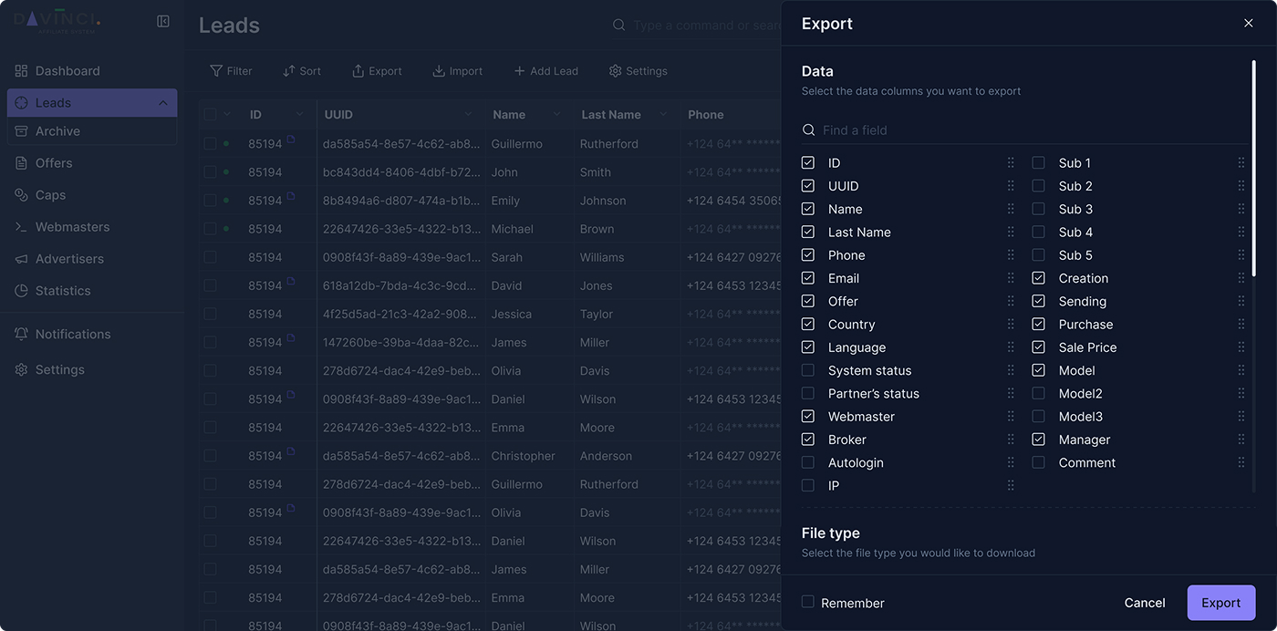This screenshot has width=1277, height=631.
Task: Click the Filter funnel icon in toolbar
Action: tap(216, 71)
